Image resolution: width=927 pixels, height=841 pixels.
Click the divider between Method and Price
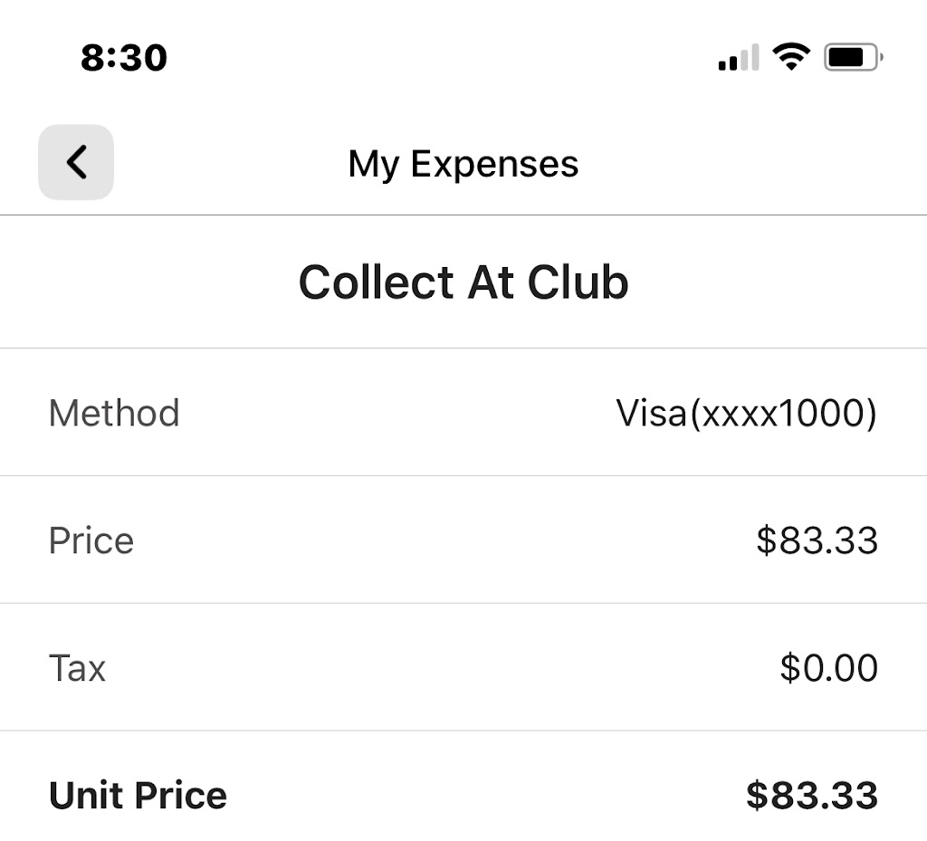(463, 475)
